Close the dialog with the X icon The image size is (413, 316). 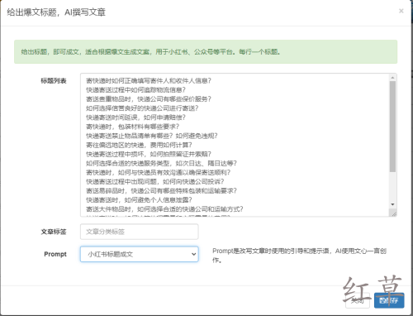[x=401, y=11]
